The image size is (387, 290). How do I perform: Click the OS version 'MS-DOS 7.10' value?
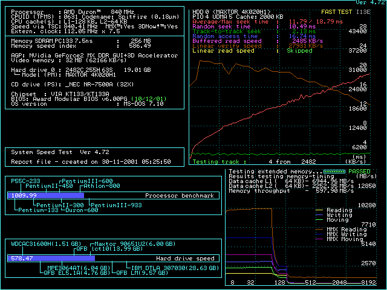point(143,104)
